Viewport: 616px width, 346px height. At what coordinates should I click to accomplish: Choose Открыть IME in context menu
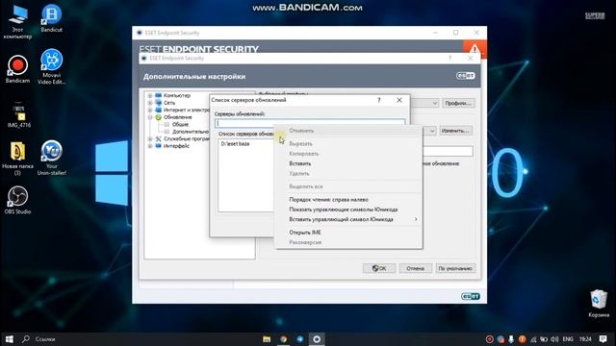305,233
